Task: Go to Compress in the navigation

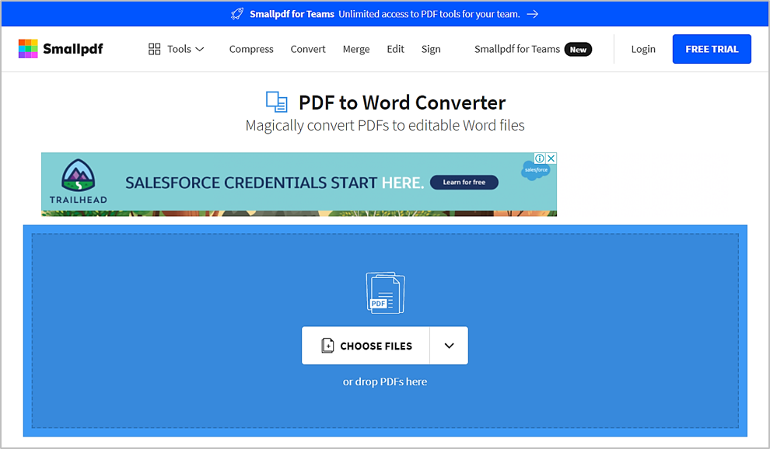Action: [x=251, y=49]
